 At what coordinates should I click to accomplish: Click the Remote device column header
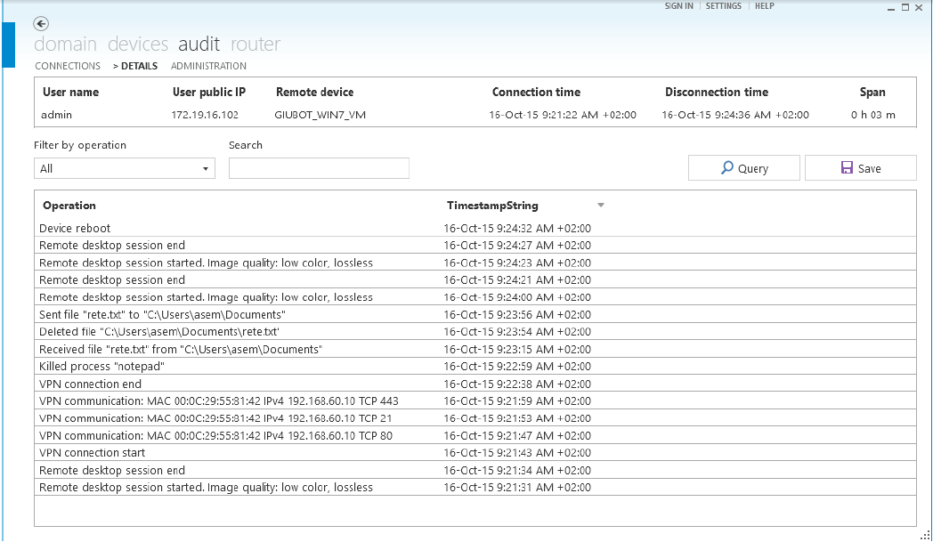tap(315, 93)
